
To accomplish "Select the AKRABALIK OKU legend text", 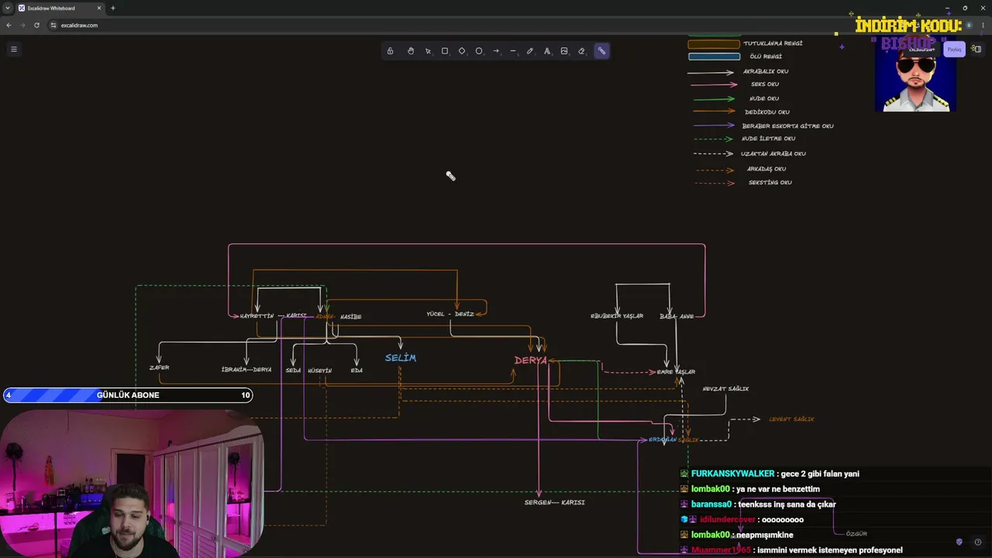I will (766, 71).
